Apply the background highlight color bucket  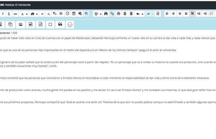[x=33, y=14]
